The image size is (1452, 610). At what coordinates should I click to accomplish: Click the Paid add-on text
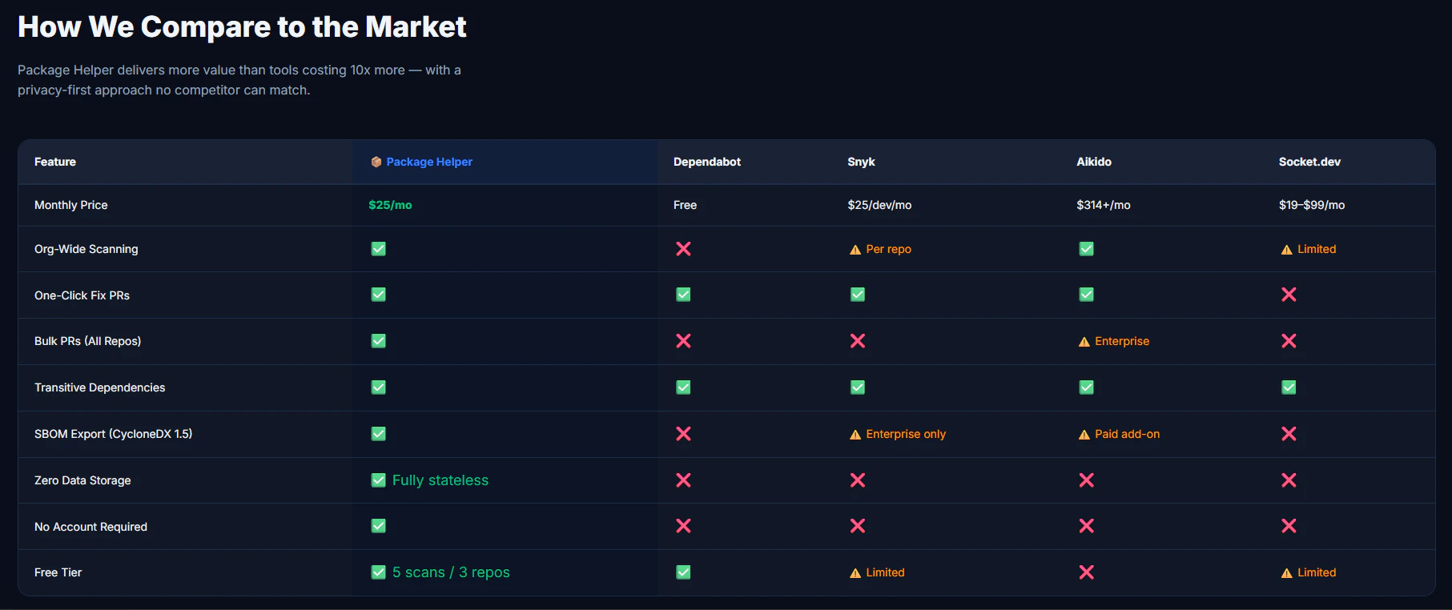(1127, 434)
